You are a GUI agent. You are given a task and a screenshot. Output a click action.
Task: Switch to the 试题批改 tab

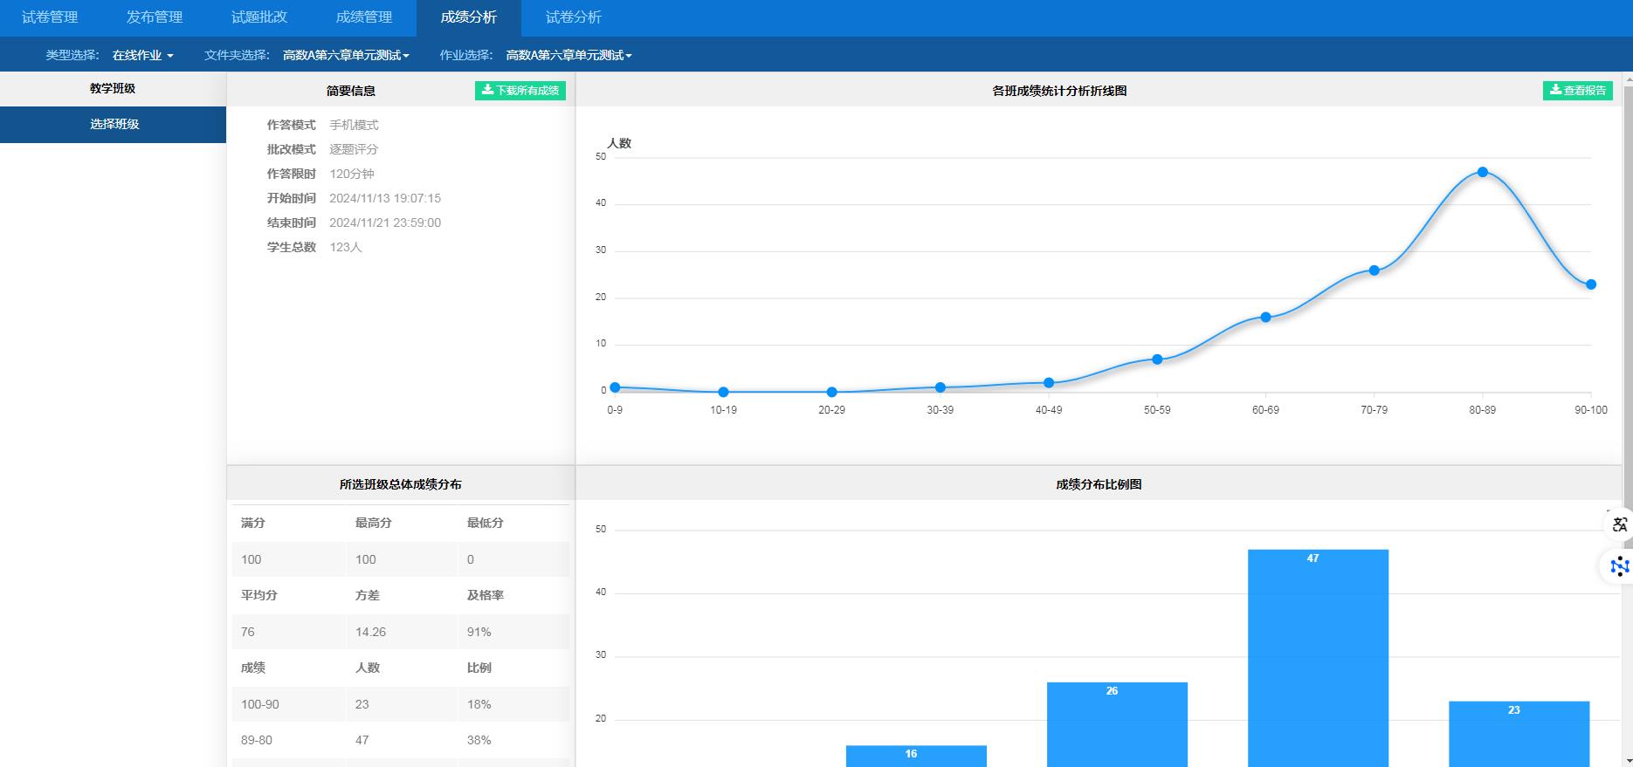point(259,17)
